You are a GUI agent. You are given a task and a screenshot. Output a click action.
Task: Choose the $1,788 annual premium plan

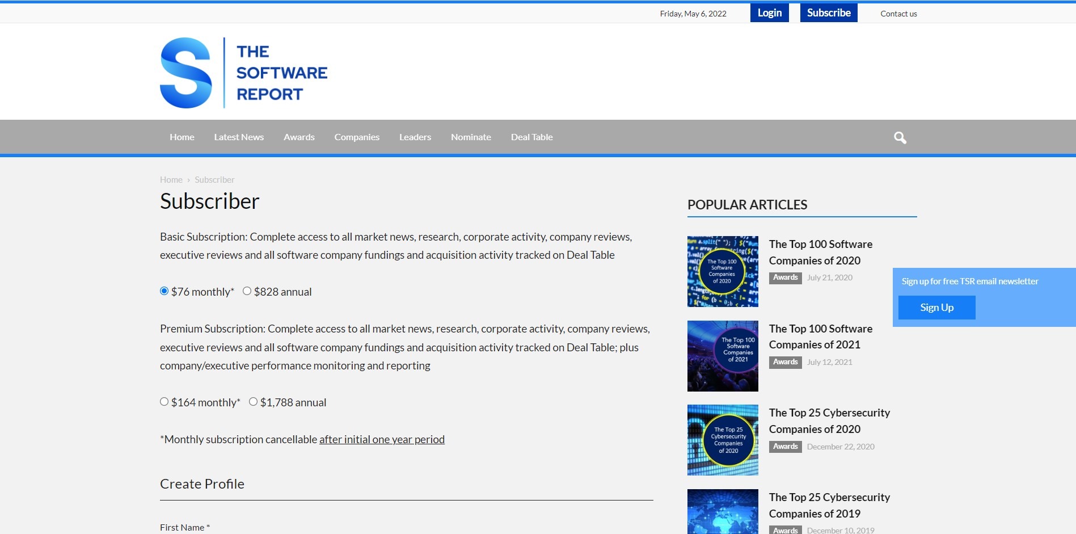(253, 402)
